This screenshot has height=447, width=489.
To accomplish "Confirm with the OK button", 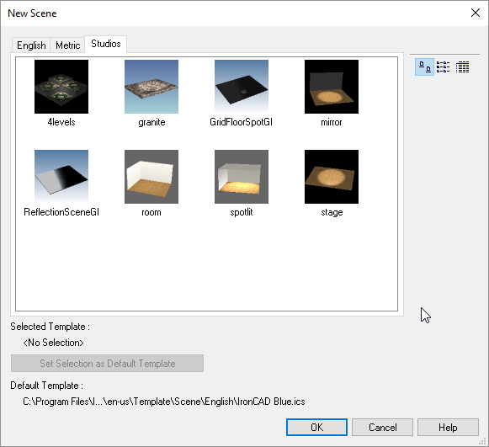I will click(x=316, y=427).
